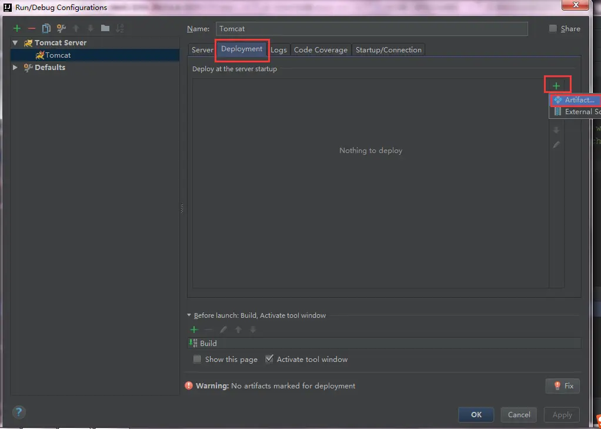Add before-launch task green plus
601x429 pixels.
click(194, 330)
